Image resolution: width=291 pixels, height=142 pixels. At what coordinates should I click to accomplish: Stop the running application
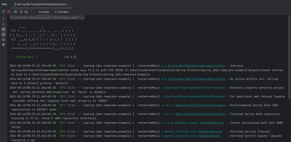pyautogui.click(x=9, y=12)
